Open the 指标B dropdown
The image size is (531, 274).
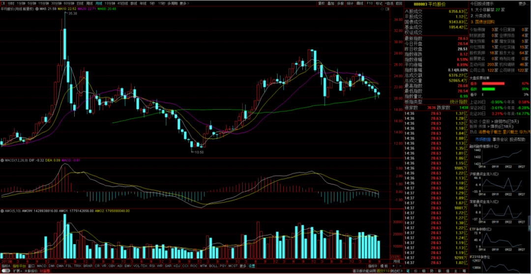tap(373, 266)
